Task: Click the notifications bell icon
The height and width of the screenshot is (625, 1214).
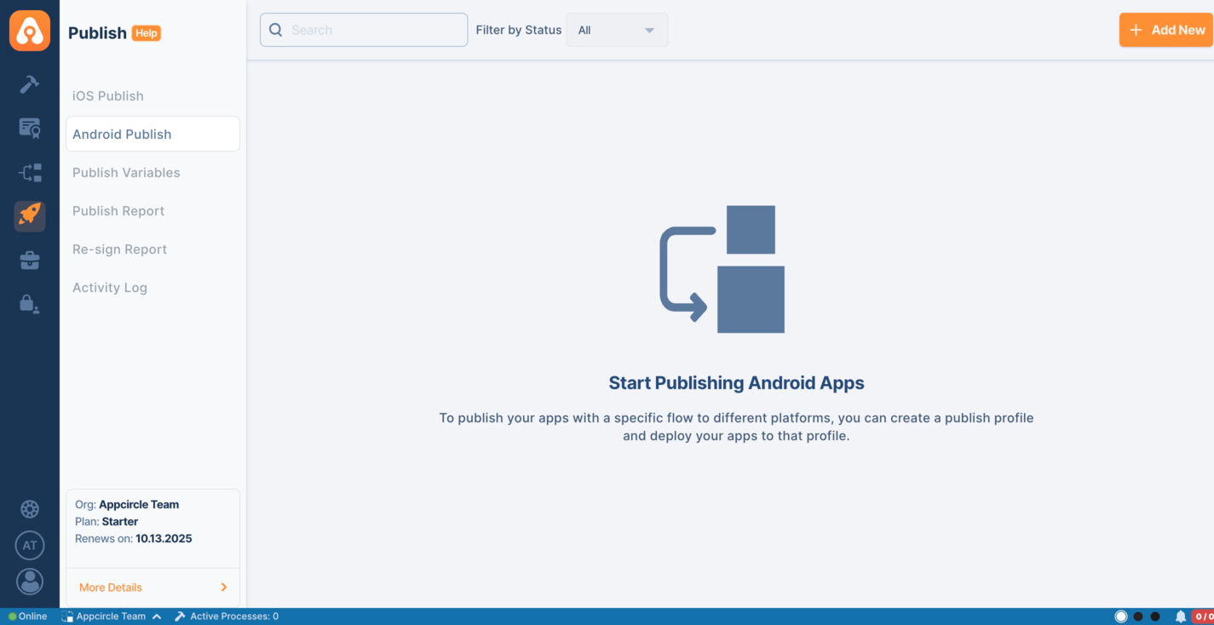Action: click(x=1180, y=616)
